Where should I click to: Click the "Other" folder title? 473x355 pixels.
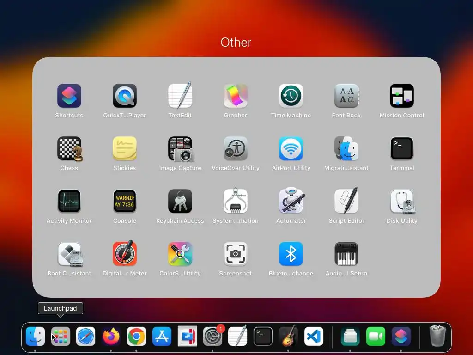pyautogui.click(x=236, y=43)
